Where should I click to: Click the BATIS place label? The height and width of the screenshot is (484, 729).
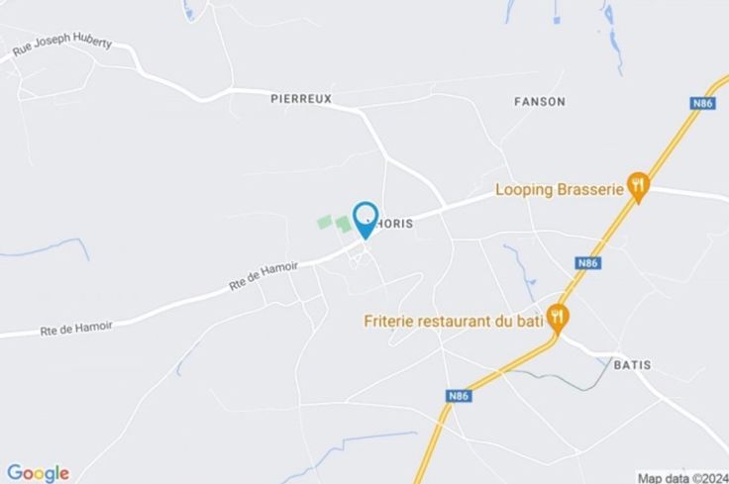tap(632, 365)
